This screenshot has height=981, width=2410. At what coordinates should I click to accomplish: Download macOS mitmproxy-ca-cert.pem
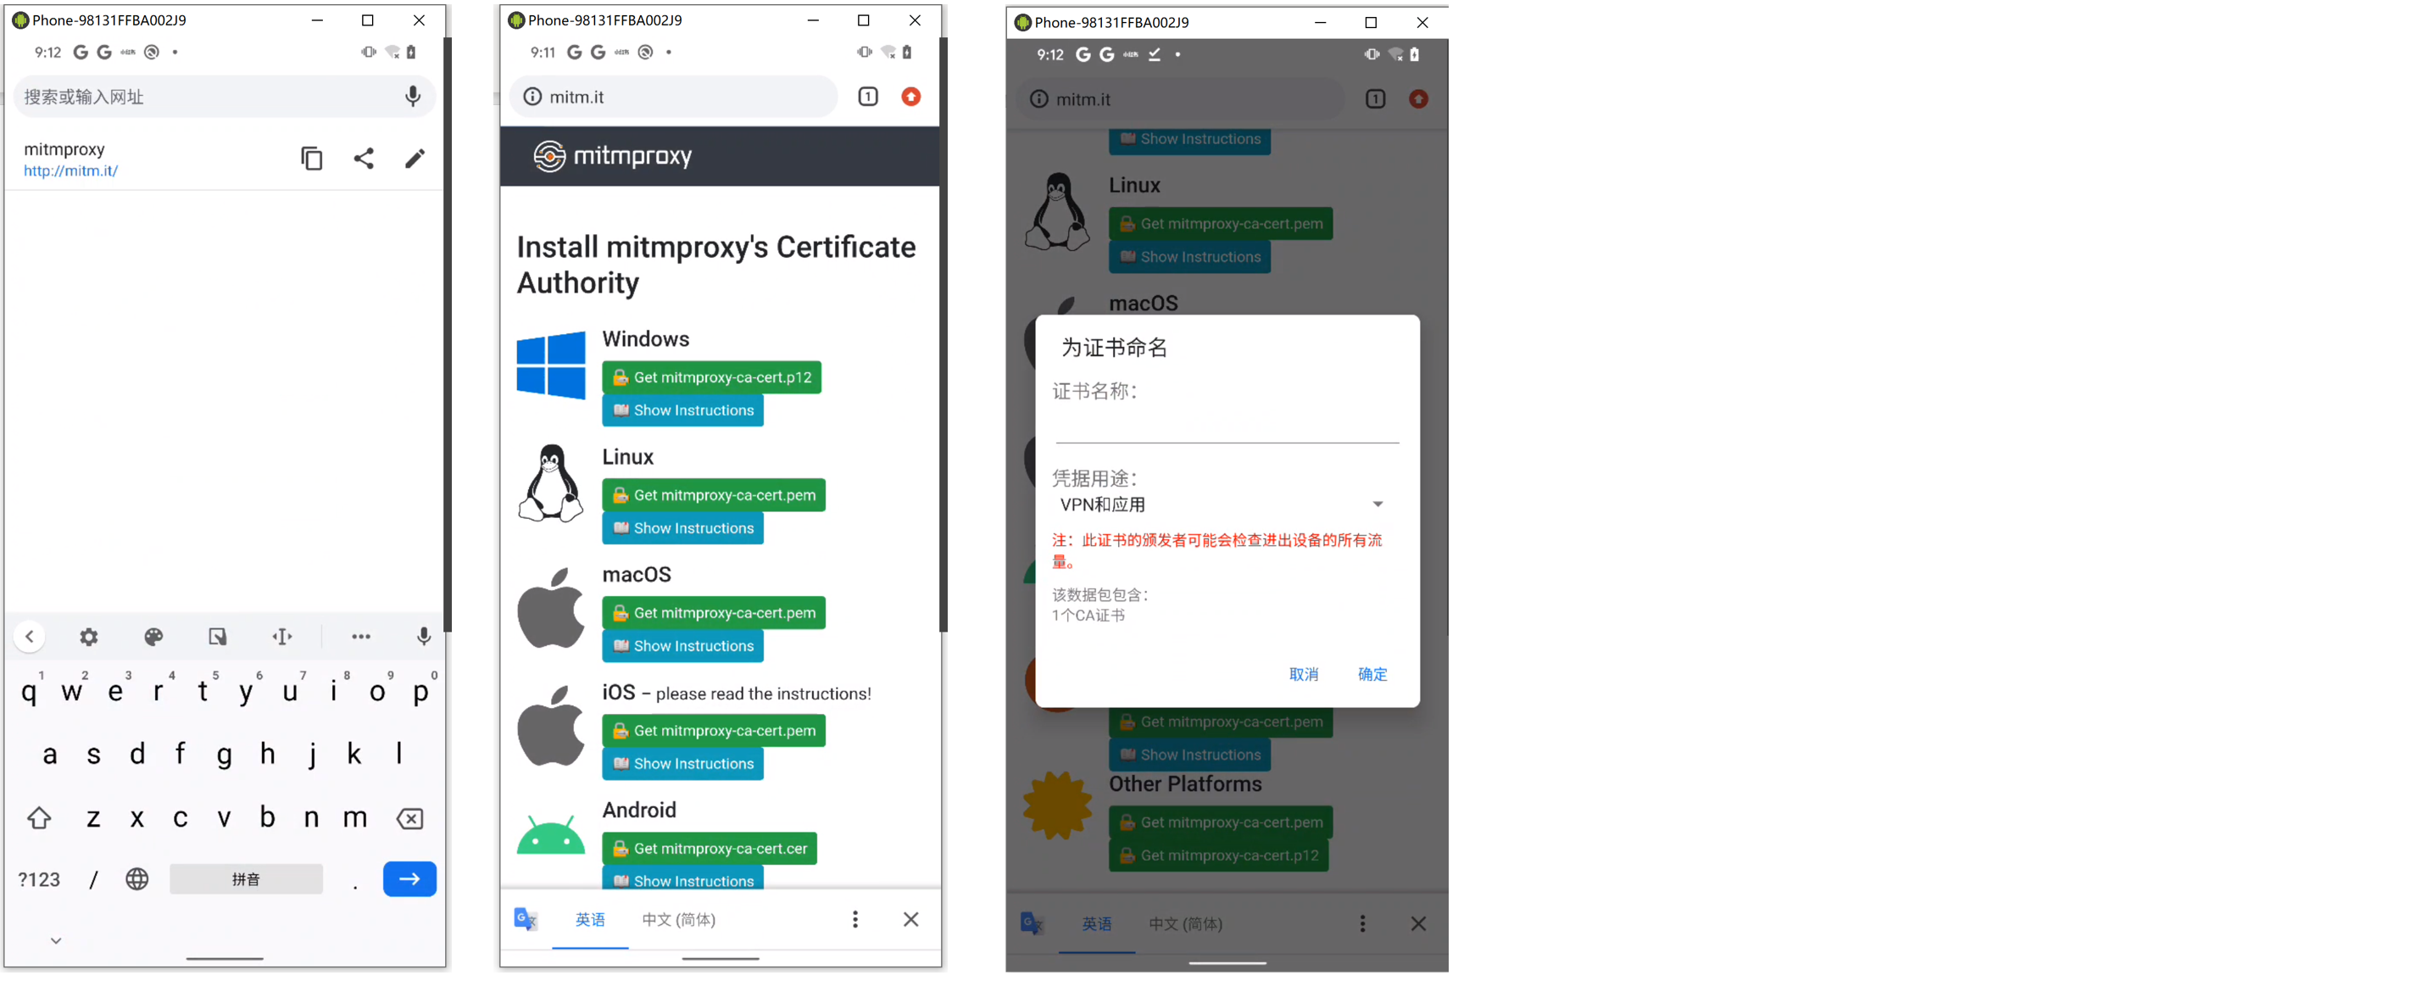714,613
